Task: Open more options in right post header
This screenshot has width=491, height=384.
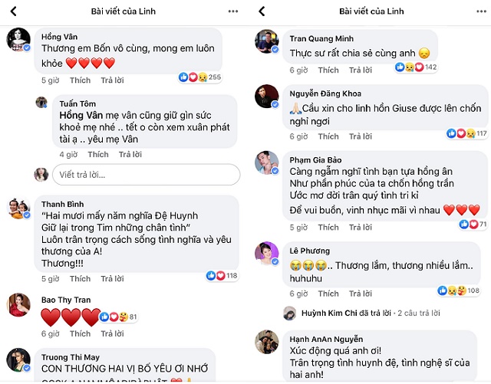Action: [480, 11]
